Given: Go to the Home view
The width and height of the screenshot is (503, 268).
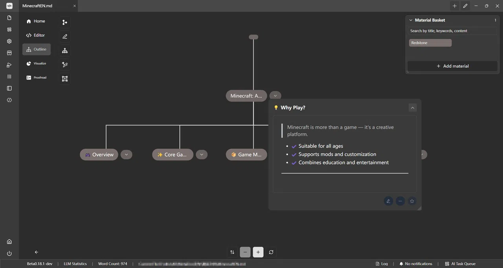Looking at the screenshot, I should (36, 21).
